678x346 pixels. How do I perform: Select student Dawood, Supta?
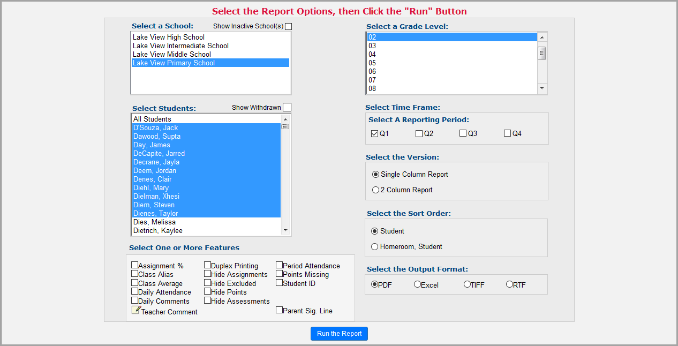pyautogui.click(x=206, y=136)
